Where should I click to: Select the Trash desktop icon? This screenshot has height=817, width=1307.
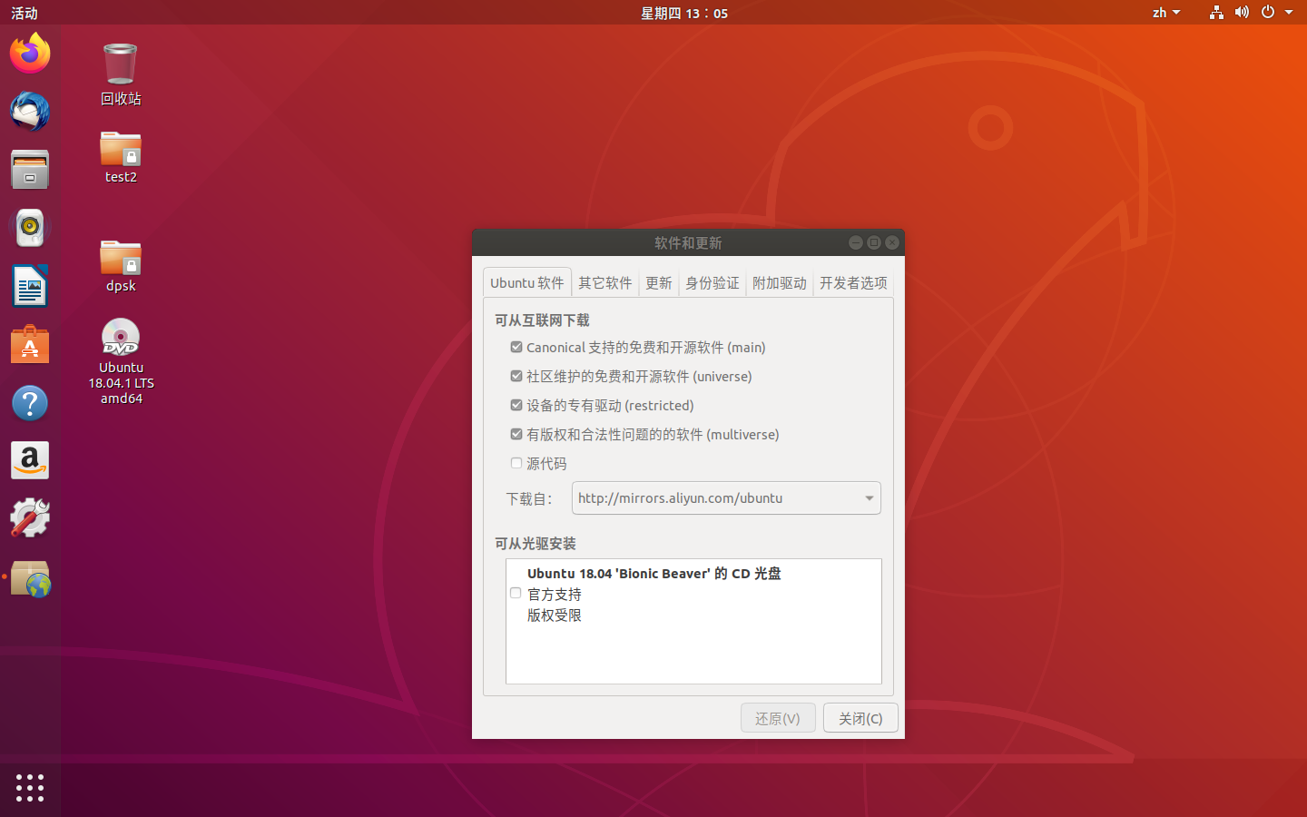(121, 74)
